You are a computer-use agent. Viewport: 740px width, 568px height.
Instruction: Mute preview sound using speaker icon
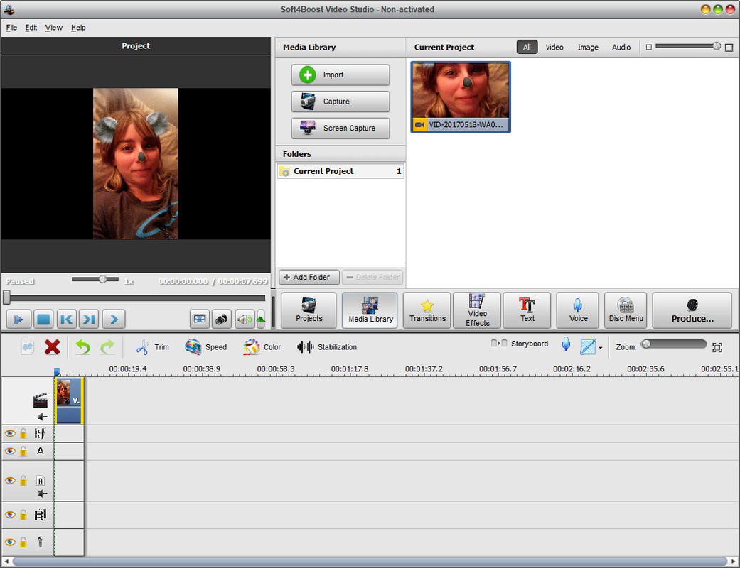coord(245,319)
